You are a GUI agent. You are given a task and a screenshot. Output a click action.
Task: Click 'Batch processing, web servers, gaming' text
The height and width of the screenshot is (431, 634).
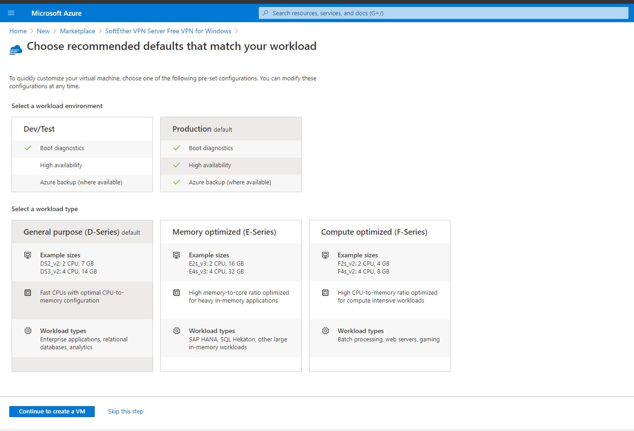(x=389, y=340)
